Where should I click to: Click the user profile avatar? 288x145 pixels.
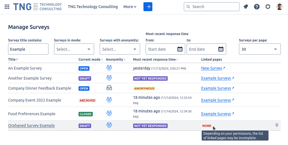click(279, 7)
